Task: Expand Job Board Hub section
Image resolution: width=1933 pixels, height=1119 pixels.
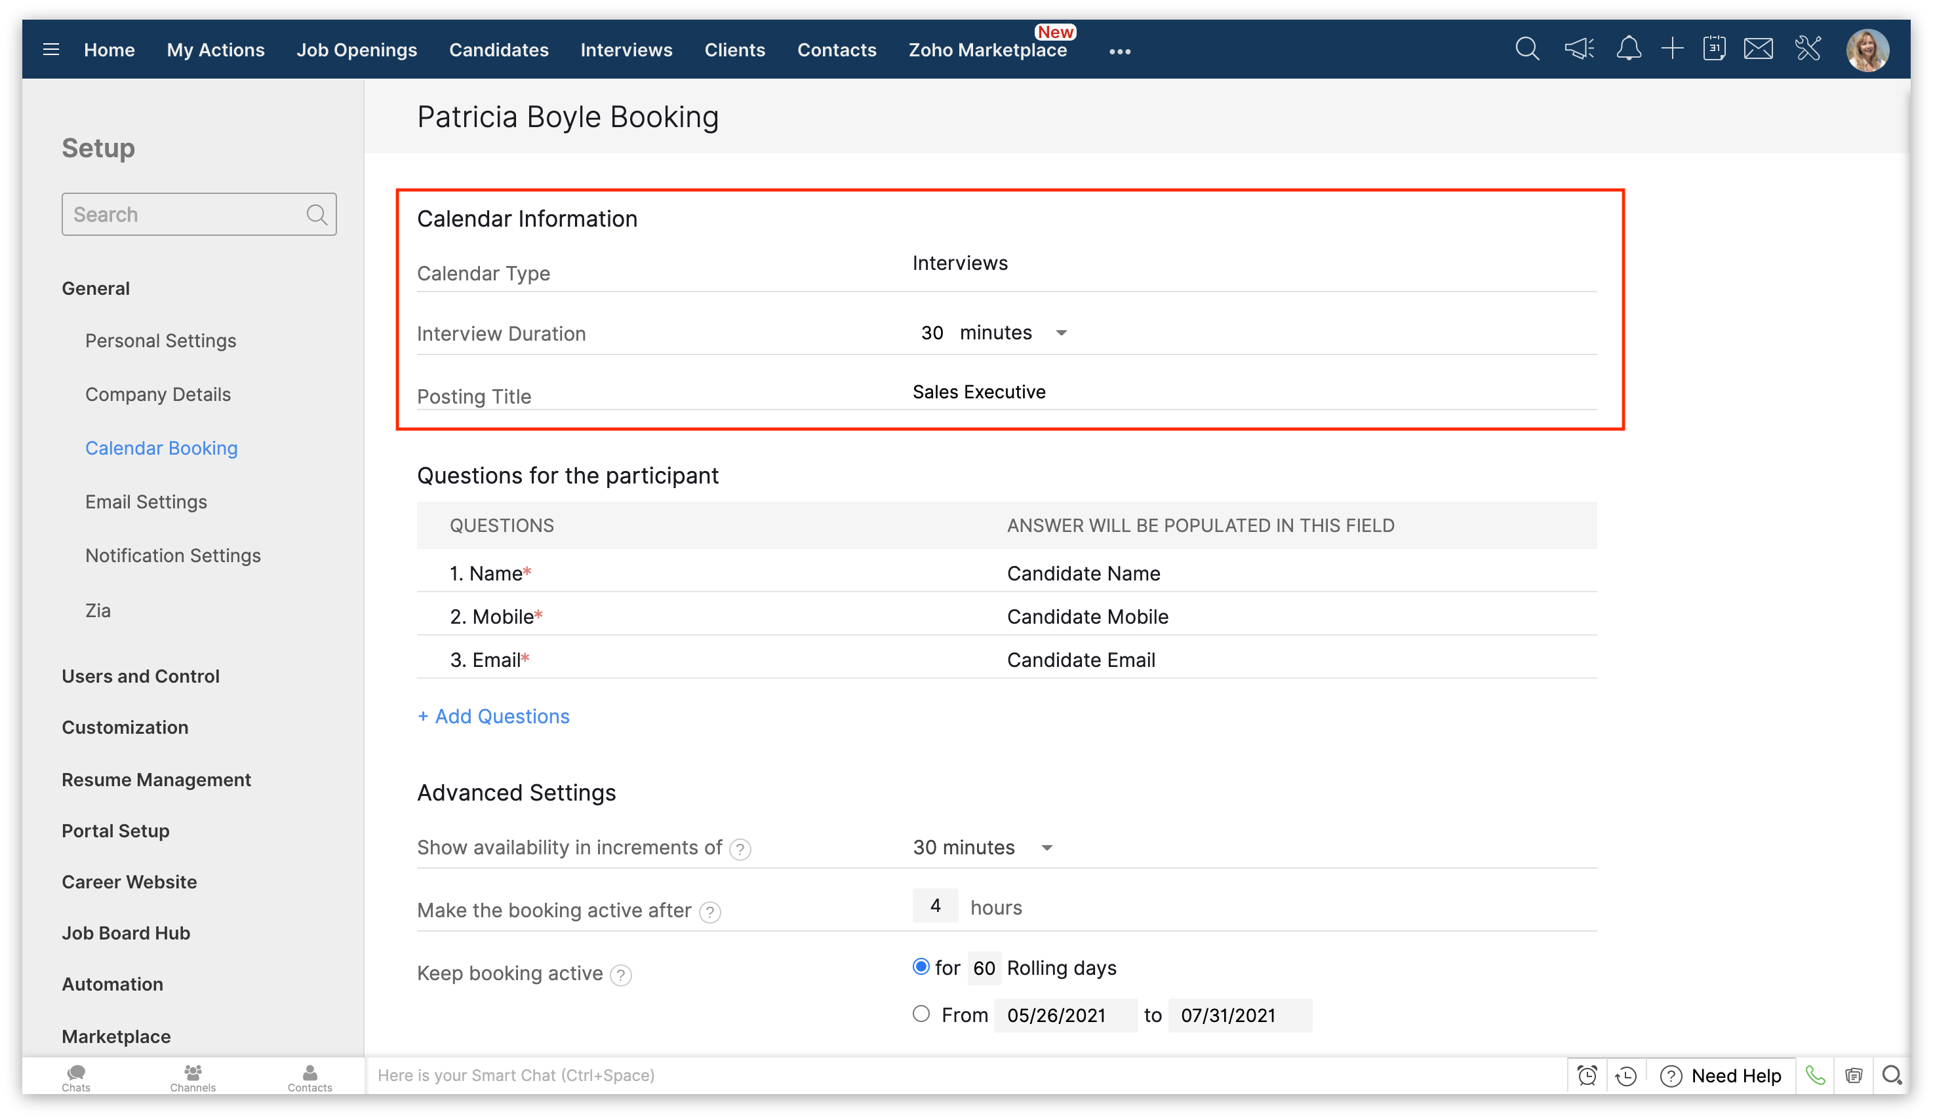Action: point(126,933)
